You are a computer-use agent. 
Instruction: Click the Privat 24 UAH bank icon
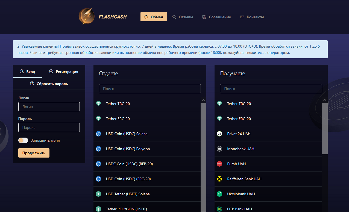219,134
